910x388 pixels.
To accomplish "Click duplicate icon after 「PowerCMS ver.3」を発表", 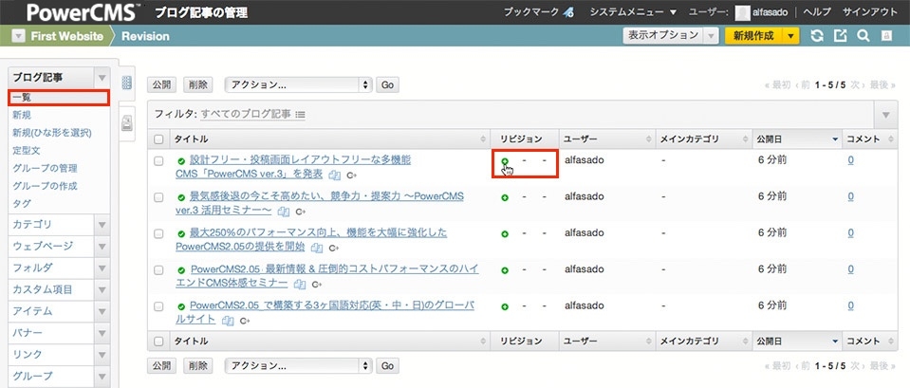I will pyautogui.click(x=334, y=175).
